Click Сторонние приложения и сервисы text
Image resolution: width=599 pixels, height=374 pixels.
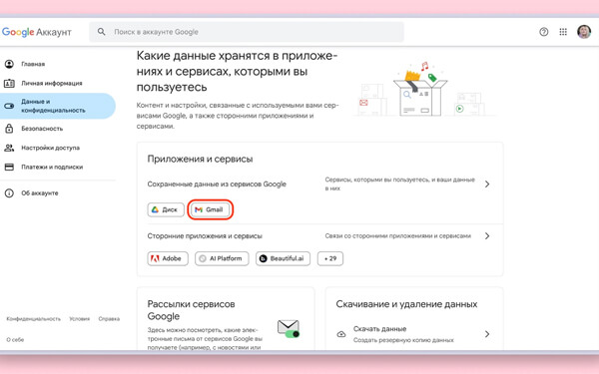[205, 235]
